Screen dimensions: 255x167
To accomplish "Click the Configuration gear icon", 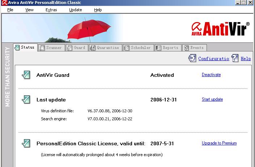I will click(x=192, y=58).
